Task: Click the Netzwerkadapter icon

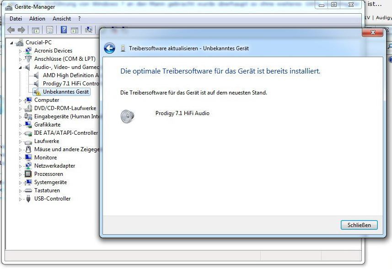Action: [x=28, y=166]
